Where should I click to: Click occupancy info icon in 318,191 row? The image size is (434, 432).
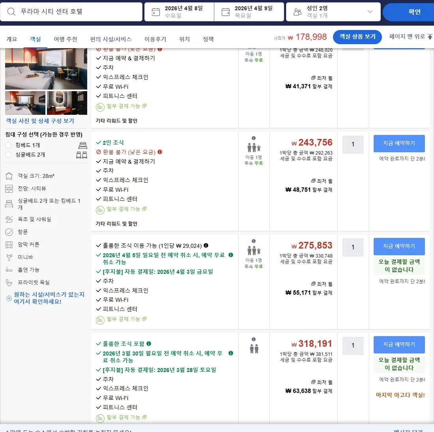(x=254, y=339)
